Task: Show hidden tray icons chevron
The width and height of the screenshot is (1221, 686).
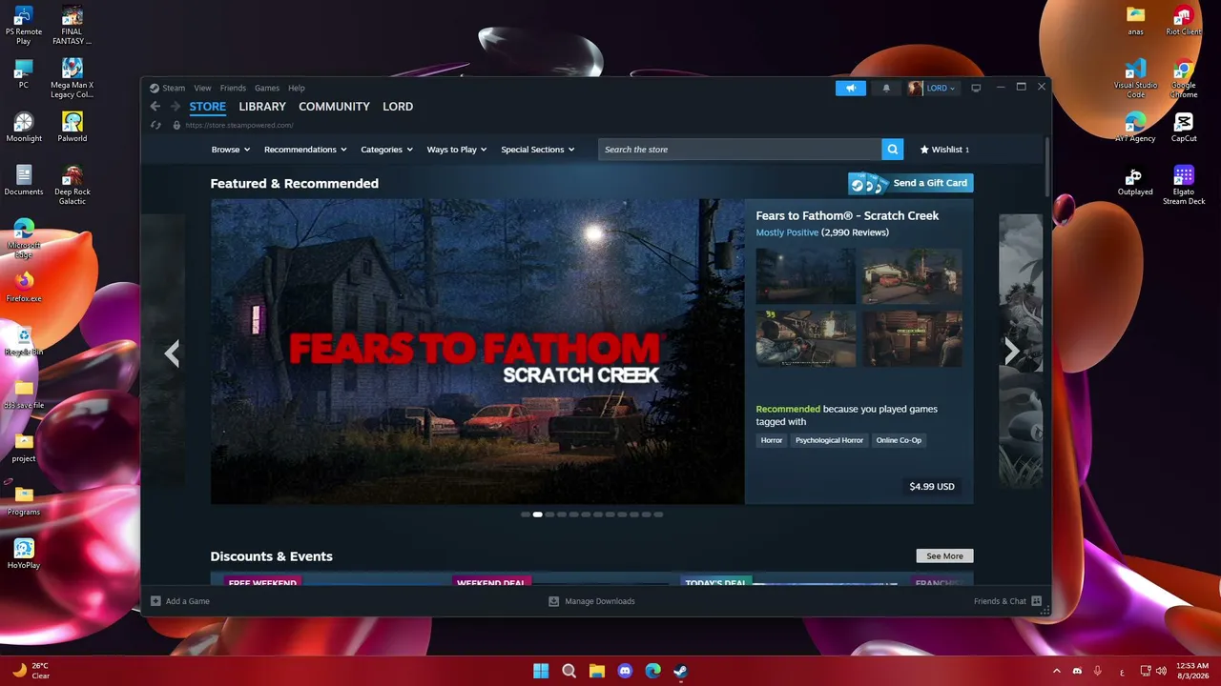Action: (1056, 671)
